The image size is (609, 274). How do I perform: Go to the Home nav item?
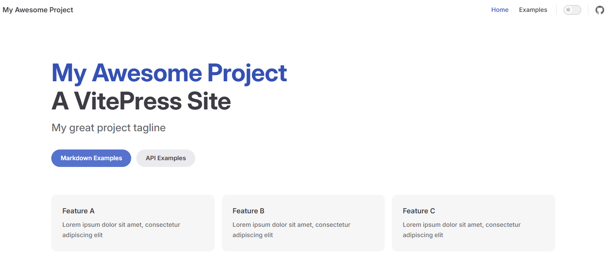click(500, 10)
